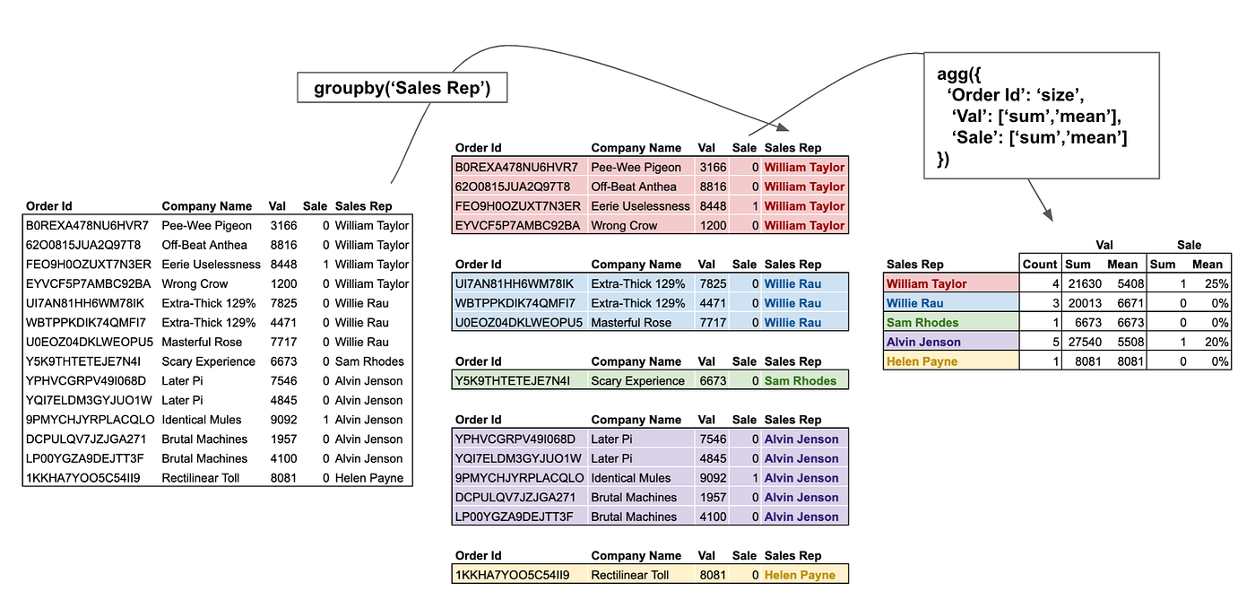Click the groupby('Sales Rep') callout box
The image size is (1255, 600).
(x=402, y=86)
